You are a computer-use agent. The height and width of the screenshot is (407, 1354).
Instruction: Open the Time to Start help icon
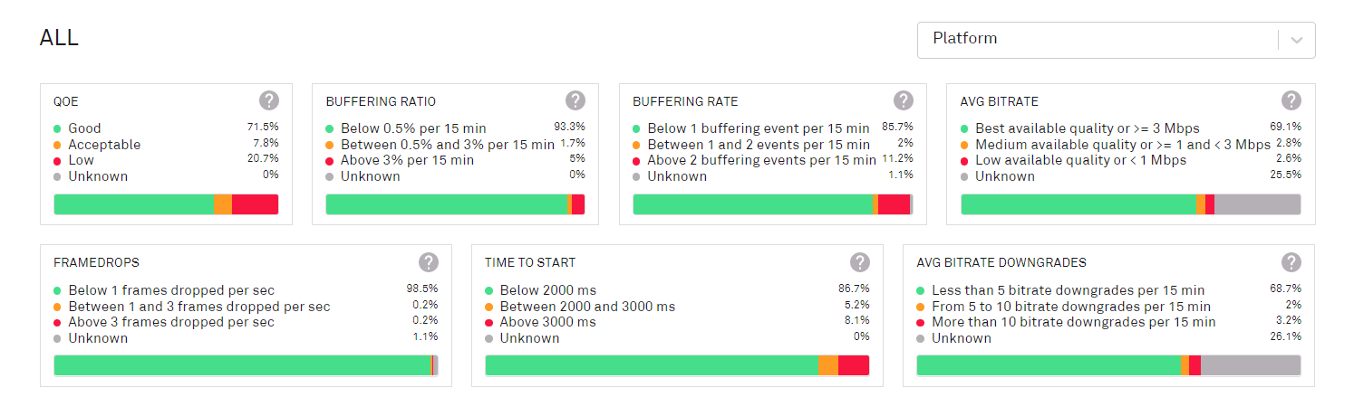[x=860, y=262]
